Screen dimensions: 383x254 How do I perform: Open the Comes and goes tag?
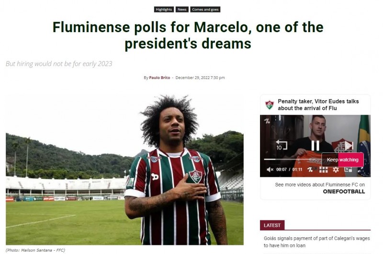(205, 9)
